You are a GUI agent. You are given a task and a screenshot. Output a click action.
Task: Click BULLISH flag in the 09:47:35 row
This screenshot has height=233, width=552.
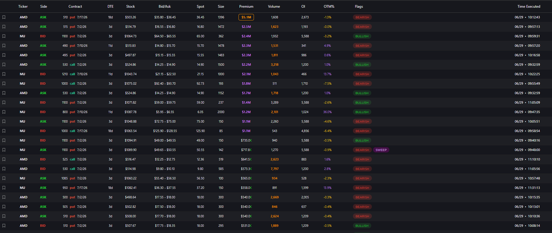pos(362,112)
